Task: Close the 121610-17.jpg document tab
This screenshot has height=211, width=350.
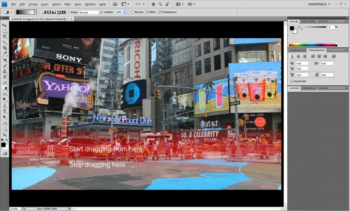Action: point(71,19)
